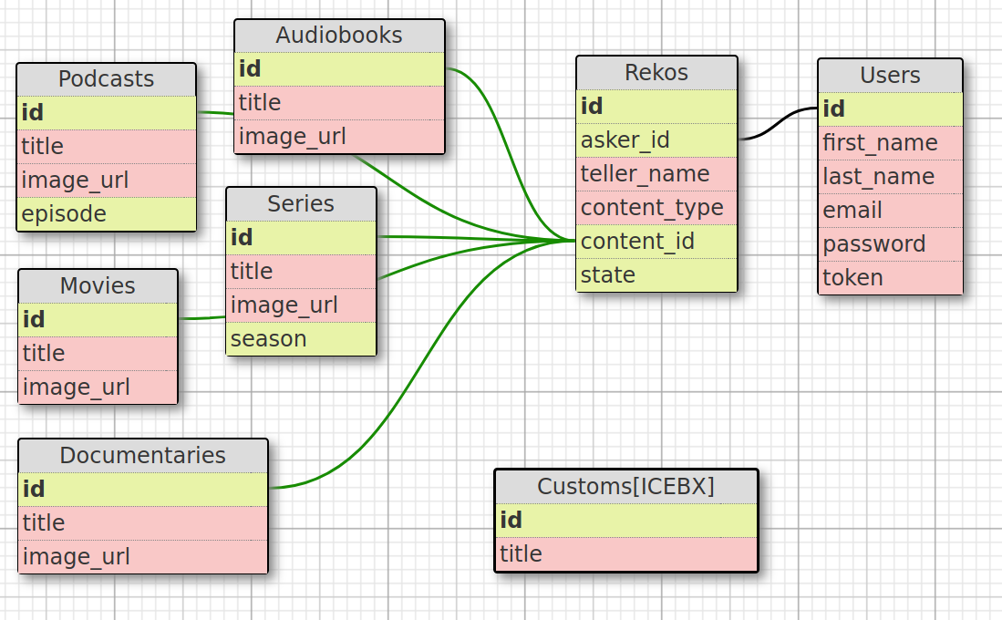1002x620 pixels.
Task: Select the title row in Movies table
Action: coord(98,354)
